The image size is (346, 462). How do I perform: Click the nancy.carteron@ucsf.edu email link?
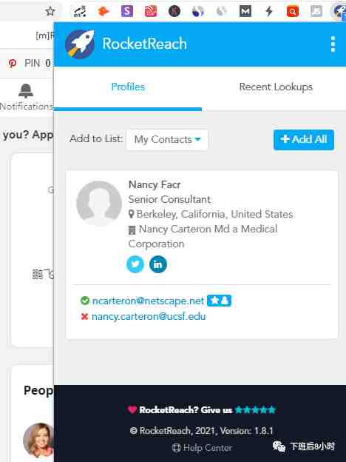pyautogui.click(x=149, y=316)
